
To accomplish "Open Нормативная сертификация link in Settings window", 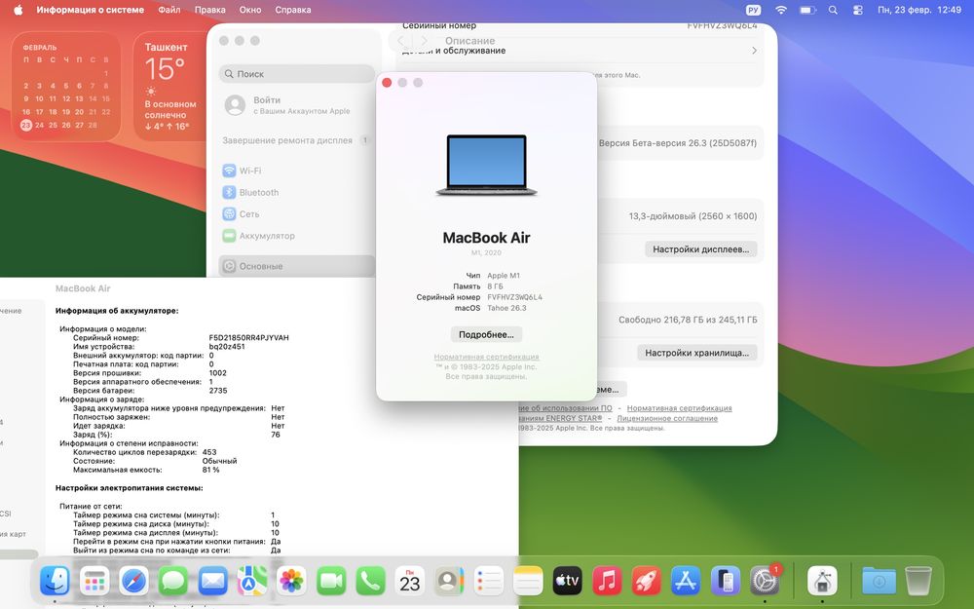I will (680, 408).
